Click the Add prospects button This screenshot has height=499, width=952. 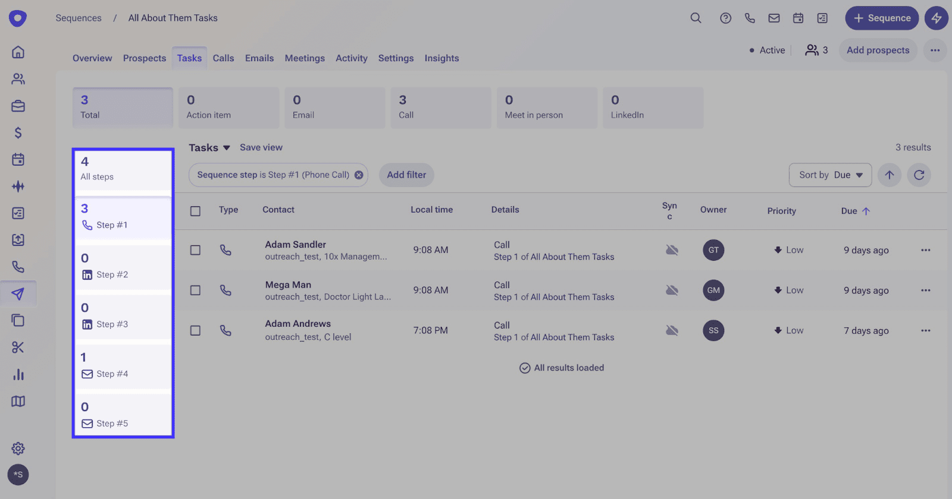tap(878, 50)
